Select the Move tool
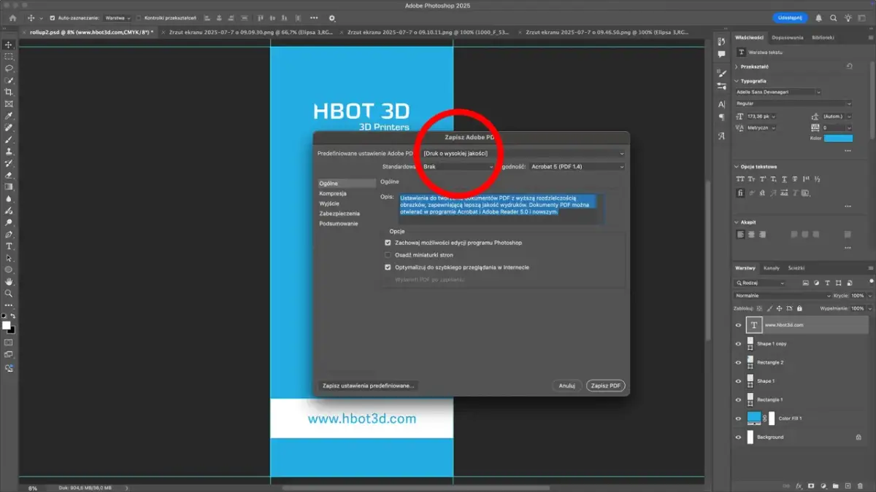876x492 pixels. 9,44
